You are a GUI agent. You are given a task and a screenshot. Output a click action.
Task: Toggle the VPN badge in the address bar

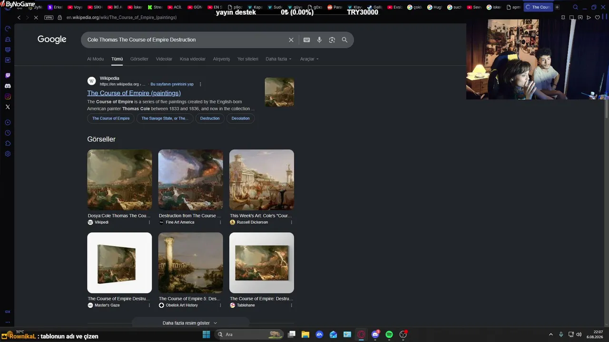pyautogui.click(x=49, y=18)
